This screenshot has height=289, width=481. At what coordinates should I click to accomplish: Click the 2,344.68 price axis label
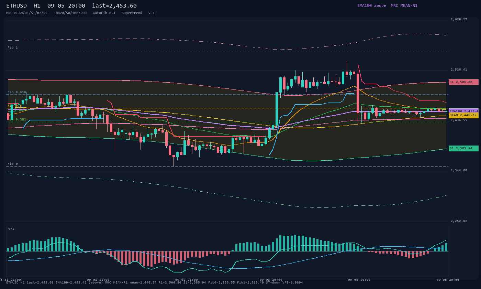click(x=459, y=170)
